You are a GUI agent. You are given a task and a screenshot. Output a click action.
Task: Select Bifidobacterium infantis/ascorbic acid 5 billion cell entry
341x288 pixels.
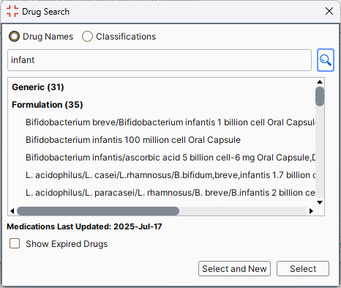click(x=170, y=158)
